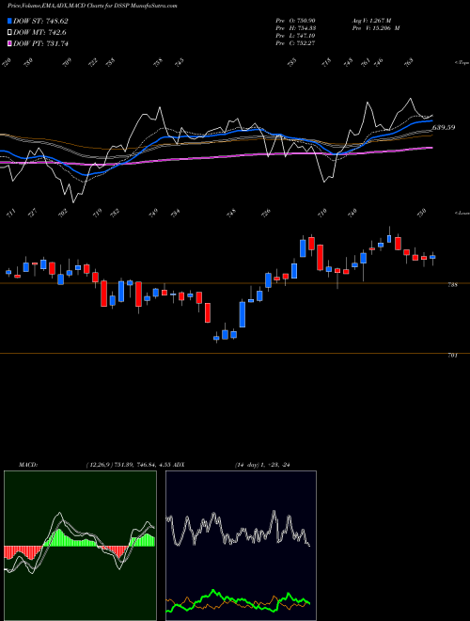This screenshot has width=470, height=621.
Task: Click the tall red candlestick after the 754 peak
Action: pyautogui.click(x=320, y=258)
